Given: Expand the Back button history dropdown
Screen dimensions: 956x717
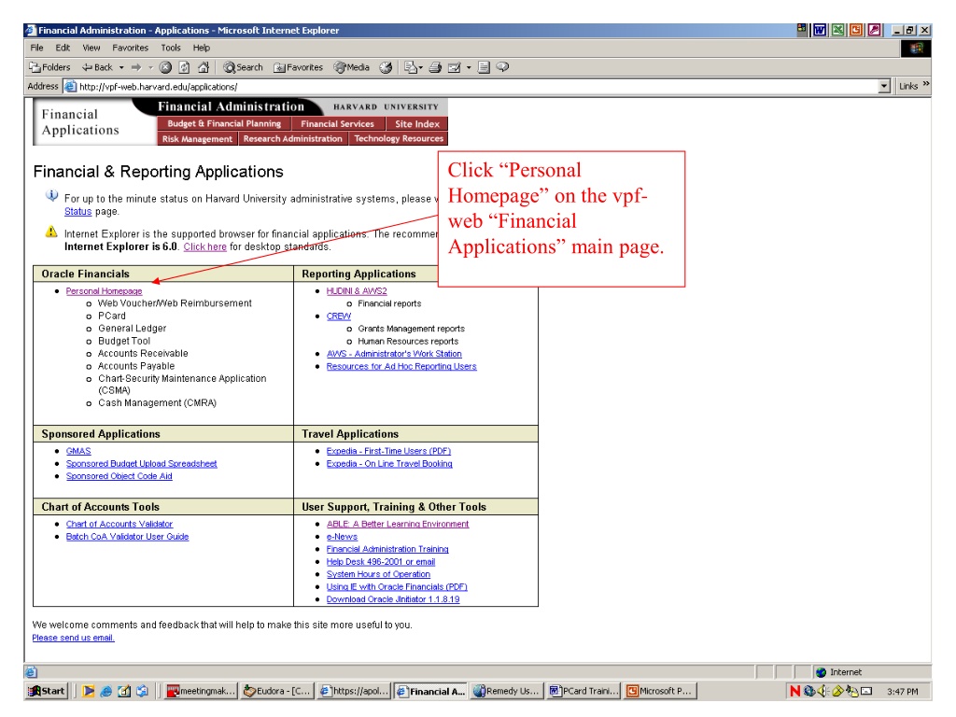Looking at the screenshot, I should point(121,67).
